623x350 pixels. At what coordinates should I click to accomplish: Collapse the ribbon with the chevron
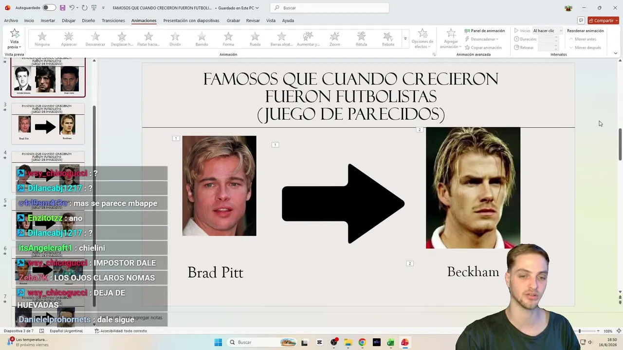pos(616,53)
